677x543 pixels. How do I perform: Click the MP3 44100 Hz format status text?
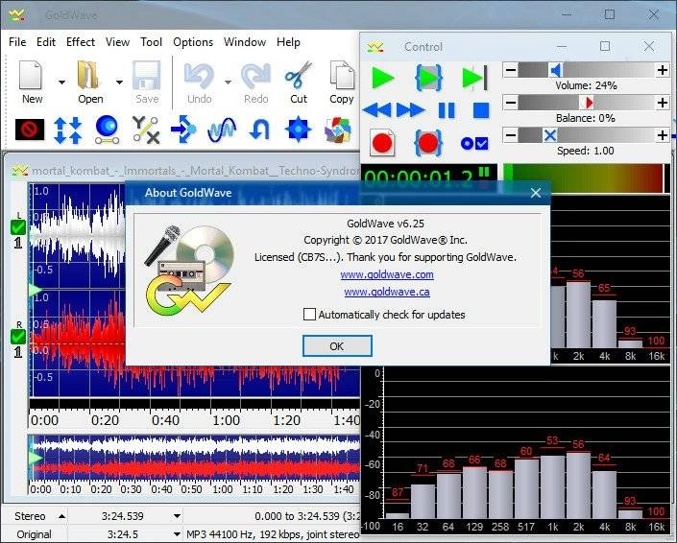click(x=273, y=534)
